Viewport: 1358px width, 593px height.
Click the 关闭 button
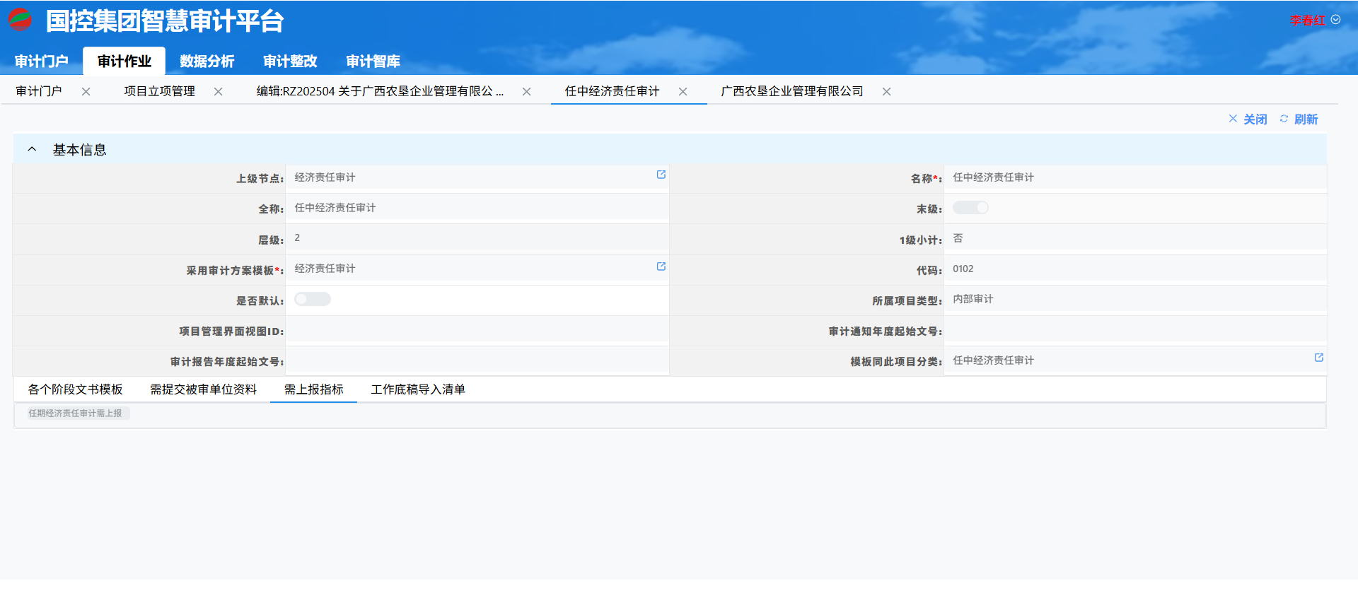[1248, 119]
